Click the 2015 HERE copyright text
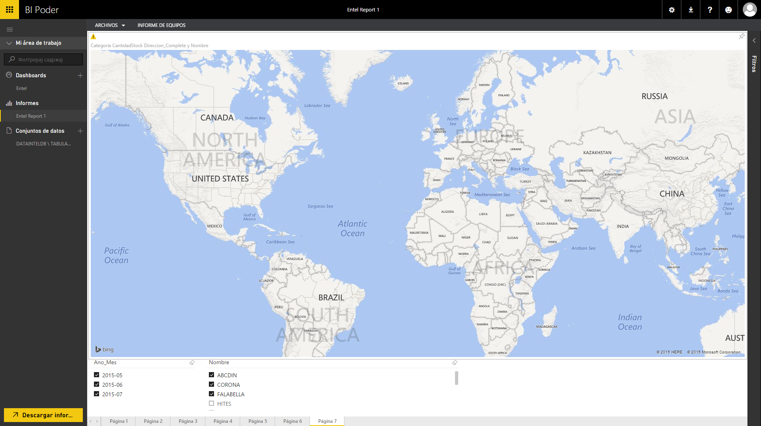This screenshot has width=761, height=426. [669, 352]
